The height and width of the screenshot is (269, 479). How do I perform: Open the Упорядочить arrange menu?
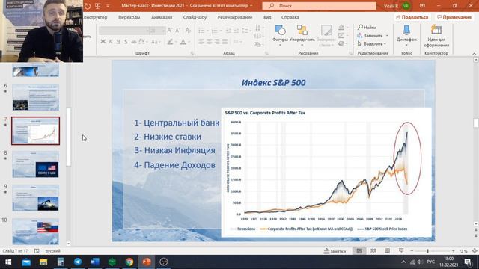pos(302,35)
